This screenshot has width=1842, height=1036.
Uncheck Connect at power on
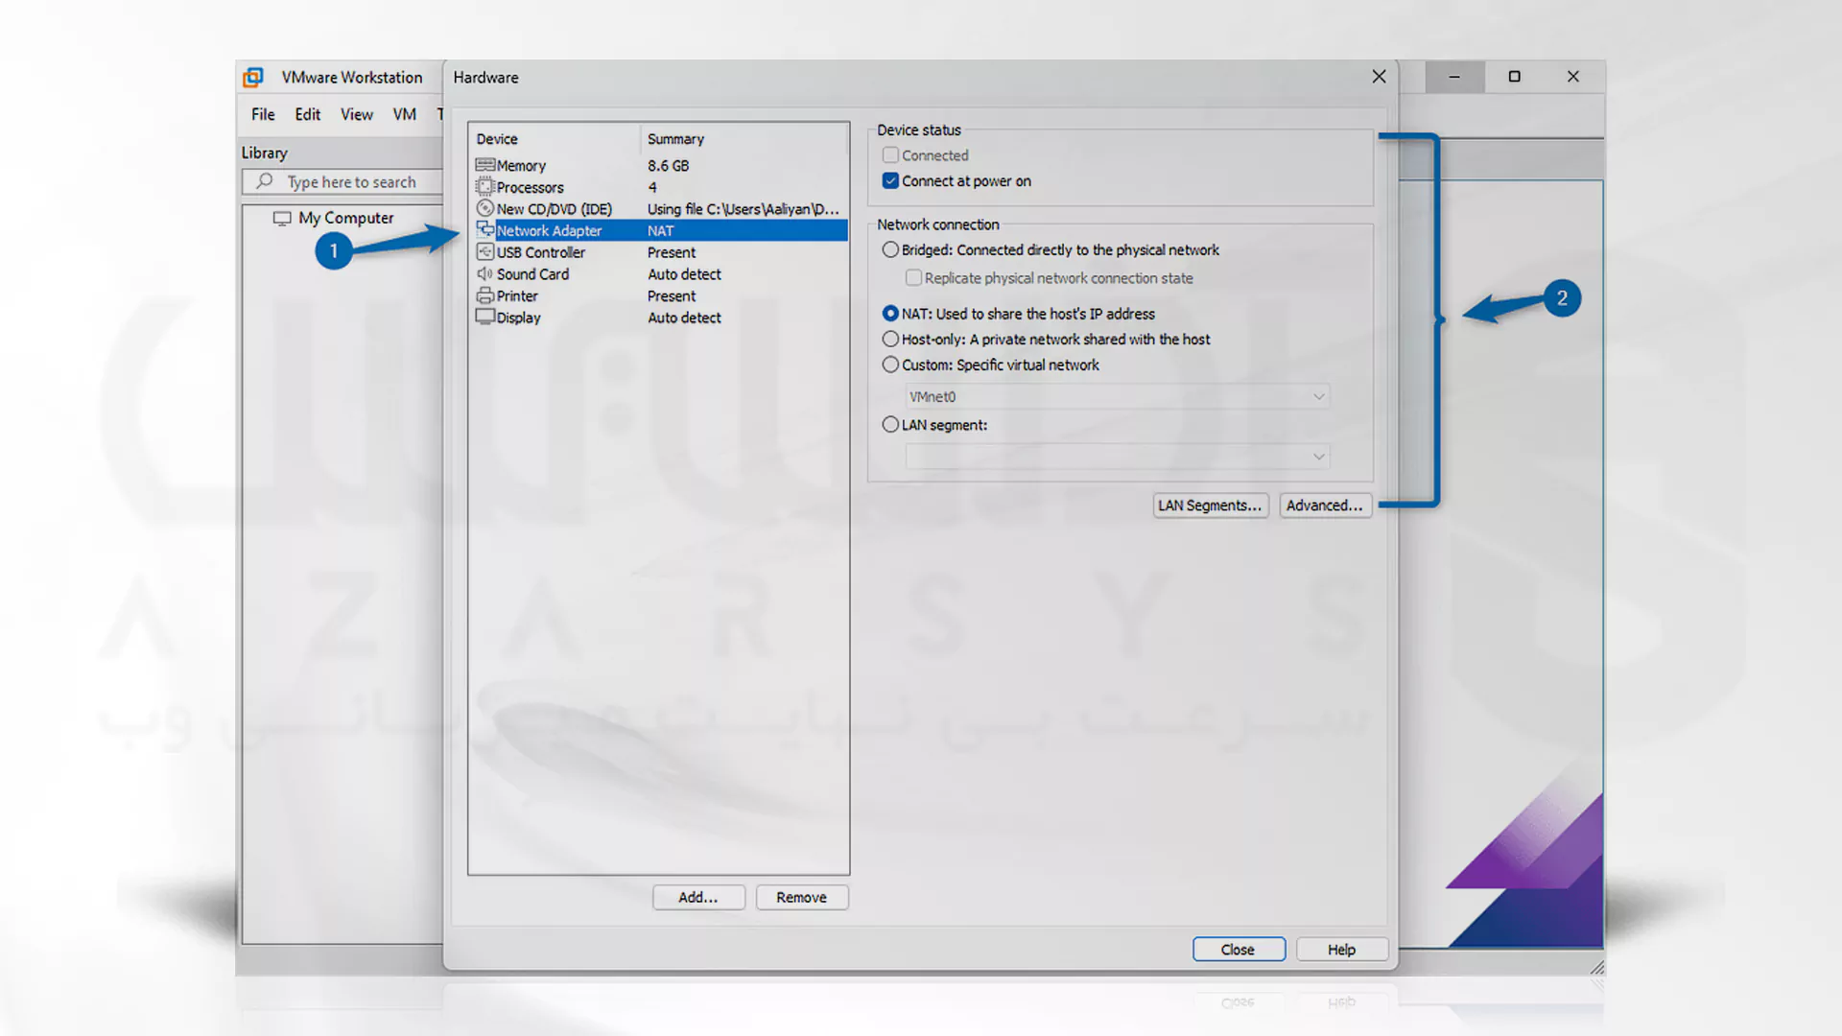pos(890,180)
